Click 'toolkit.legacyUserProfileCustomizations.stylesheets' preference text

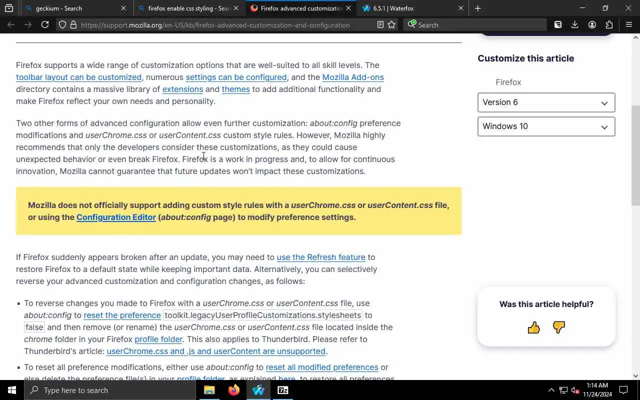pos(262,315)
